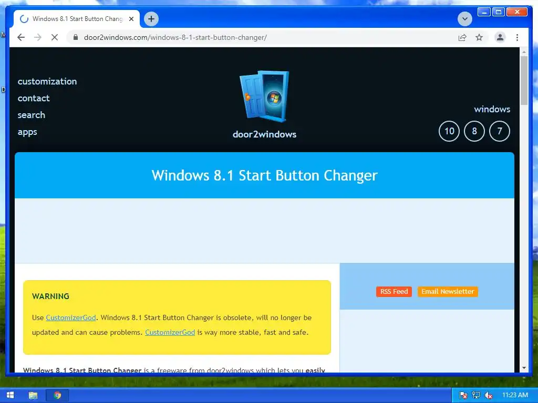Open the search menu item
Viewport: 538px width, 403px height.
point(31,115)
